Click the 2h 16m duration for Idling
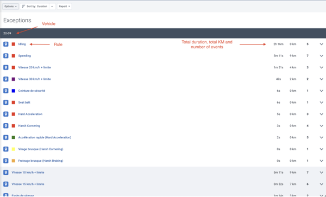Image resolution: width=326 pixels, height=197 pixels. [278, 44]
